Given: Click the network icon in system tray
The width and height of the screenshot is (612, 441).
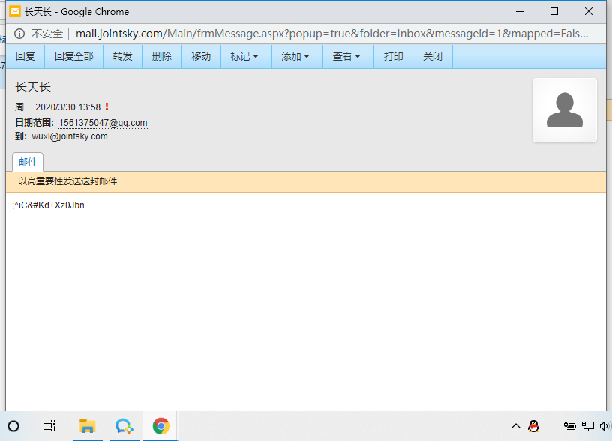Looking at the screenshot, I should coord(588,426).
